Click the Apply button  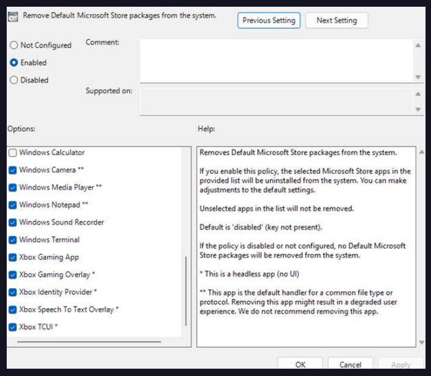[400, 364]
